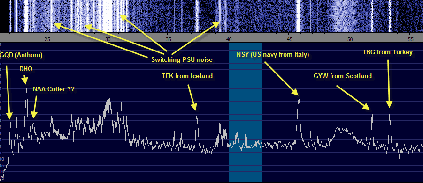Click the 55 mark on frequency ruler

410,39
